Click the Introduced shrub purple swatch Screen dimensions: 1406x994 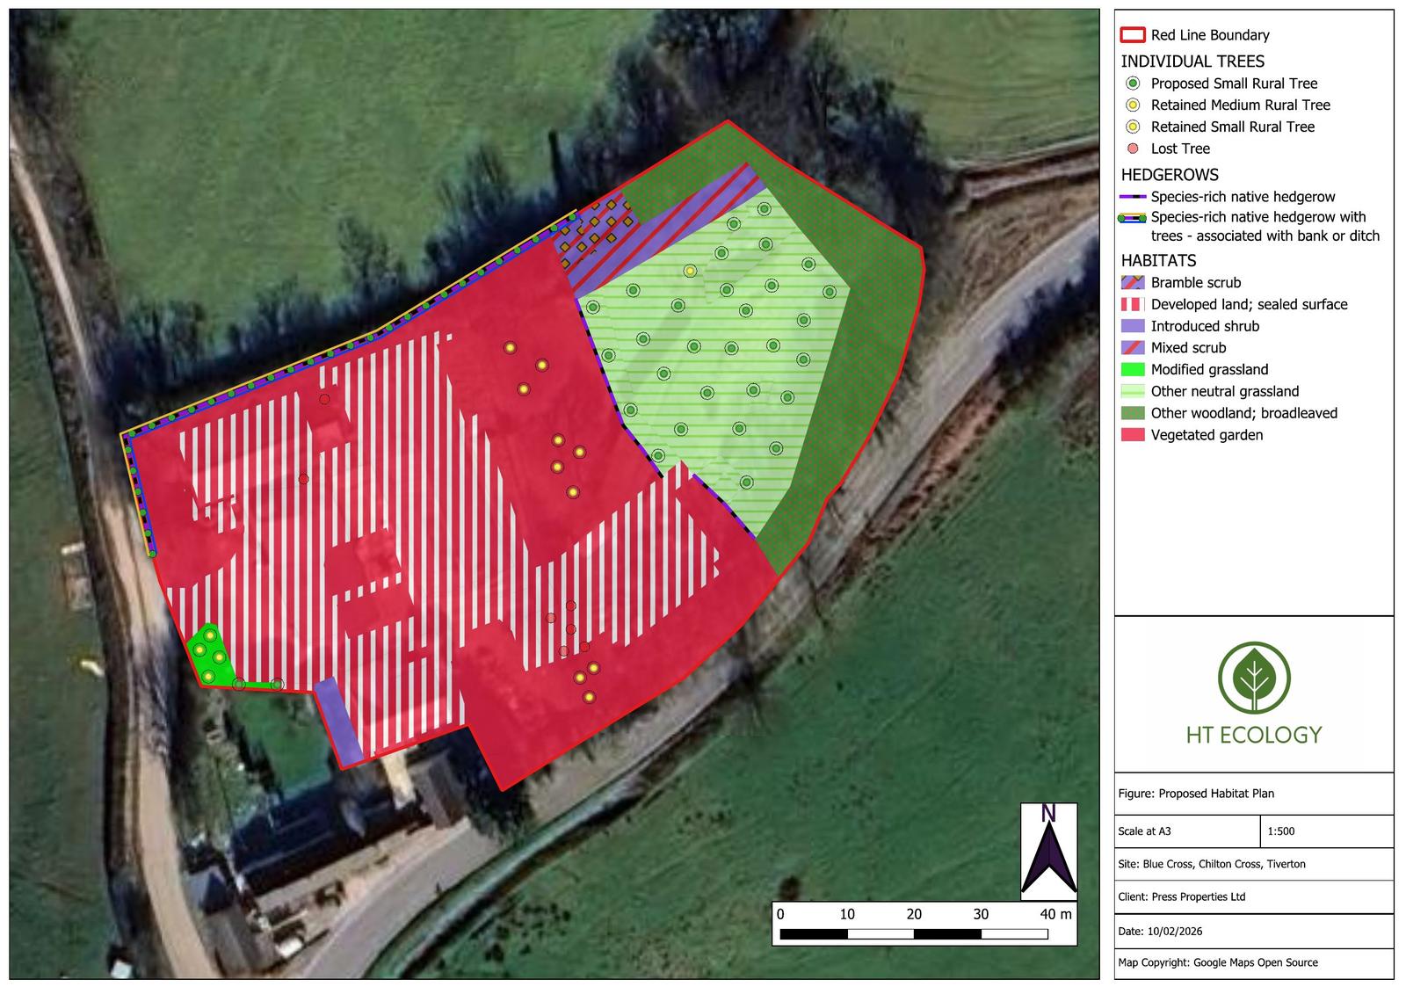(1133, 326)
